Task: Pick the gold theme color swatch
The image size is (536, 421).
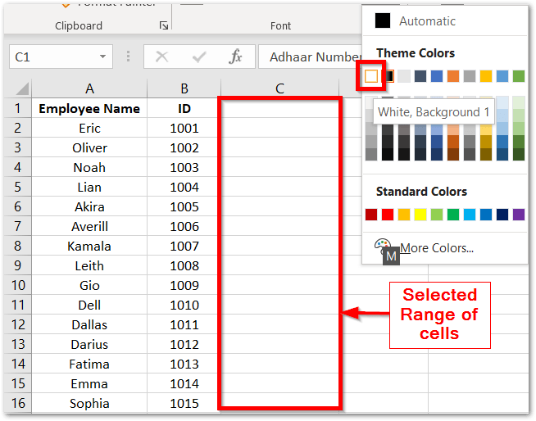Action: click(486, 76)
